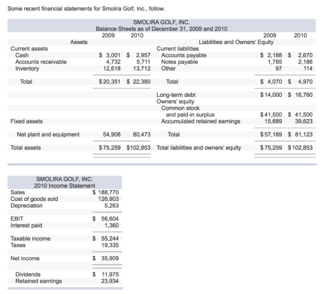Screen dimensions: 333x294
Task: Click retained earnings 2009 value 15,689
Action: click(x=274, y=121)
